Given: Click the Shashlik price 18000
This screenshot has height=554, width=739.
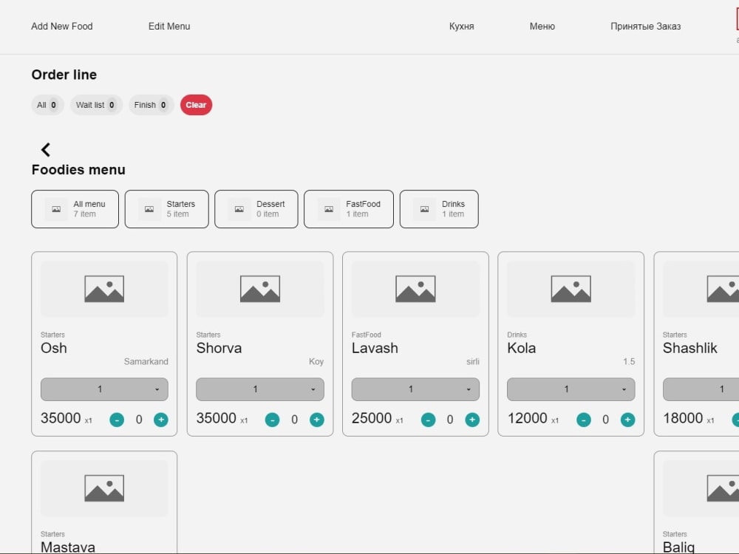Looking at the screenshot, I should point(682,418).
